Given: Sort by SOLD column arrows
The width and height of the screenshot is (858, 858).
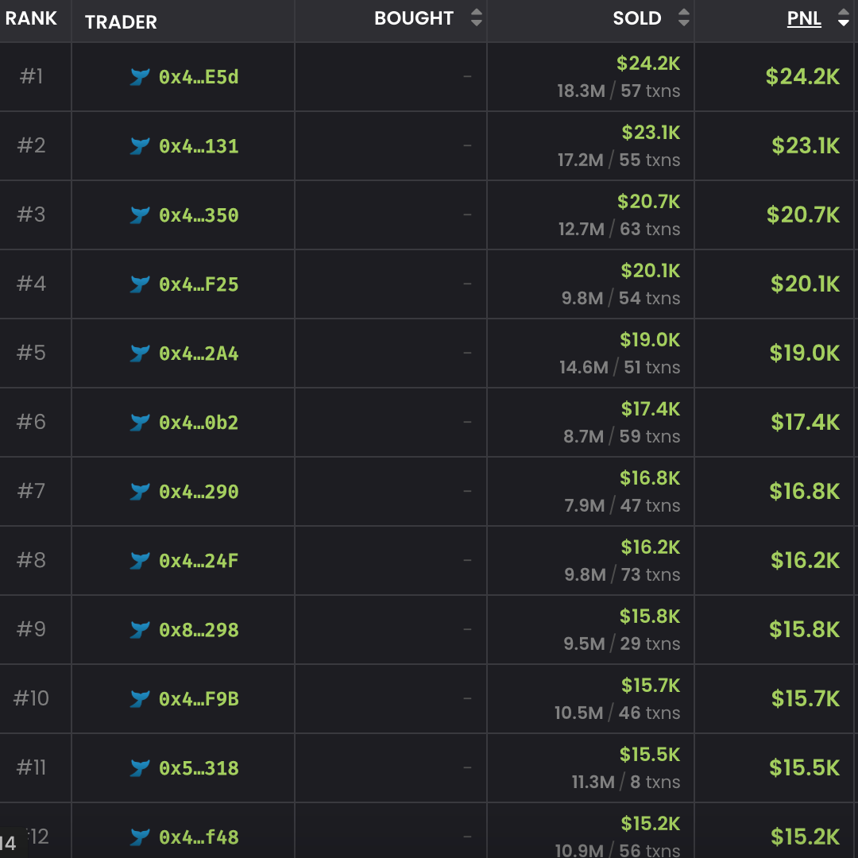Looking at the screenshot, I should (683, 17).
